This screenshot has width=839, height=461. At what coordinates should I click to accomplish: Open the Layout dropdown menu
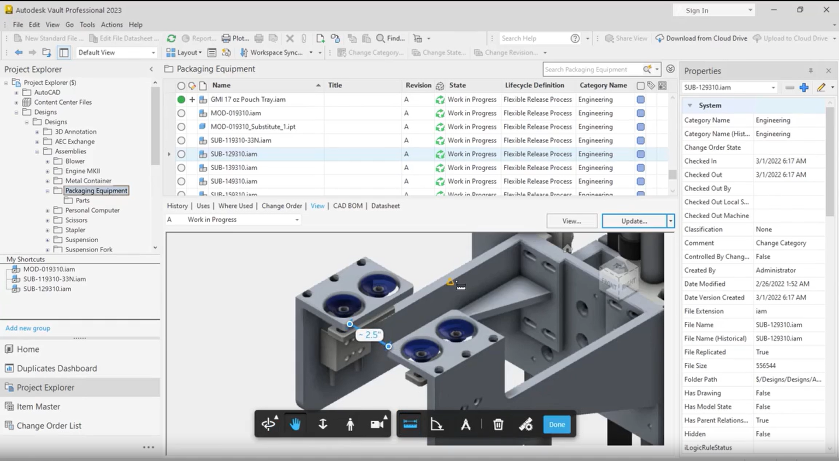coord(184,52)
